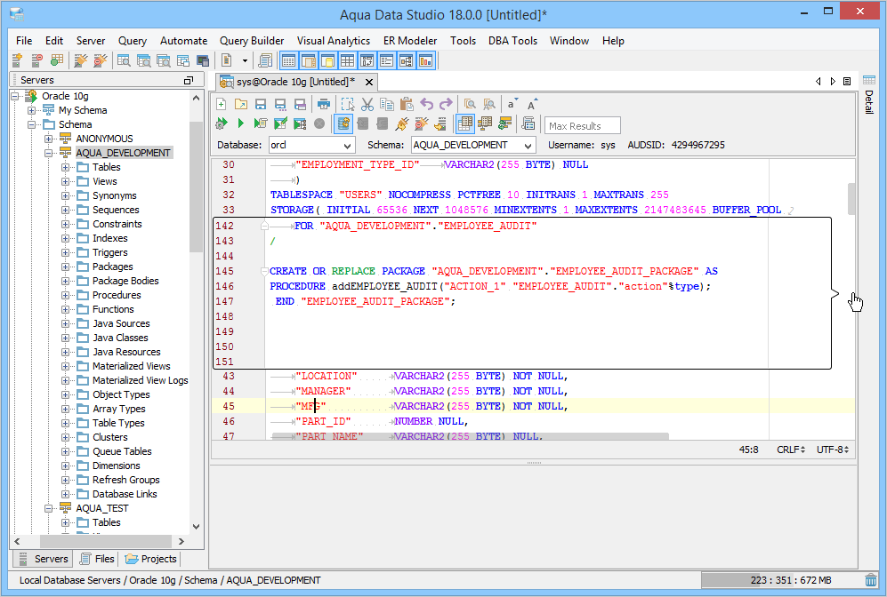
Task: Click the editor horizontal scrollbar thumb
Action: click(x=470, y=436)
